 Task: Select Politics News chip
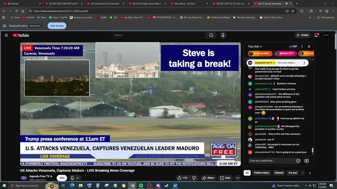pyautogui.click(x=261, y=173)
